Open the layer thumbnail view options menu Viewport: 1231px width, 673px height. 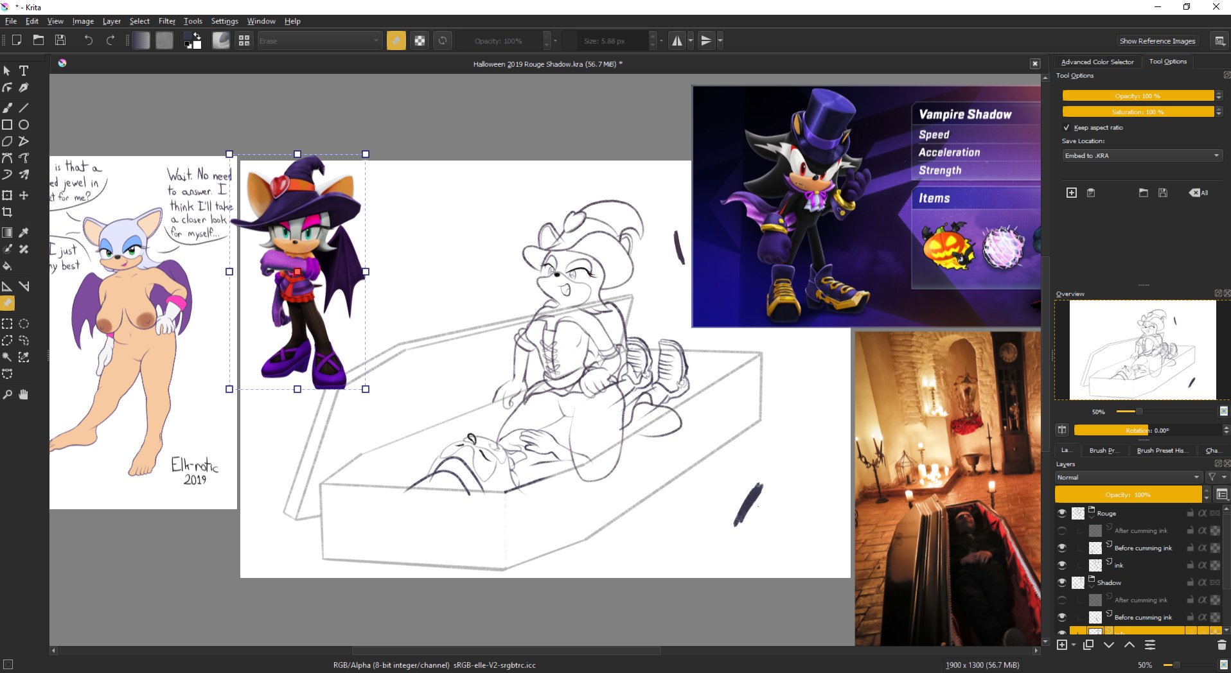1222,494
